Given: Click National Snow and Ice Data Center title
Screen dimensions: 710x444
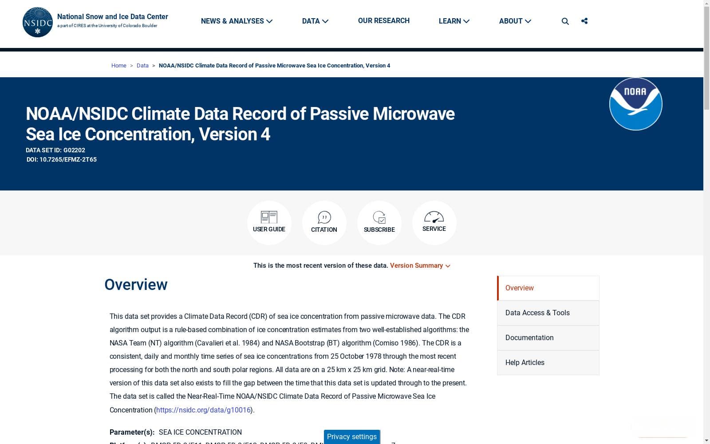Looking at the screenshot, I should (x=113, y=16).
